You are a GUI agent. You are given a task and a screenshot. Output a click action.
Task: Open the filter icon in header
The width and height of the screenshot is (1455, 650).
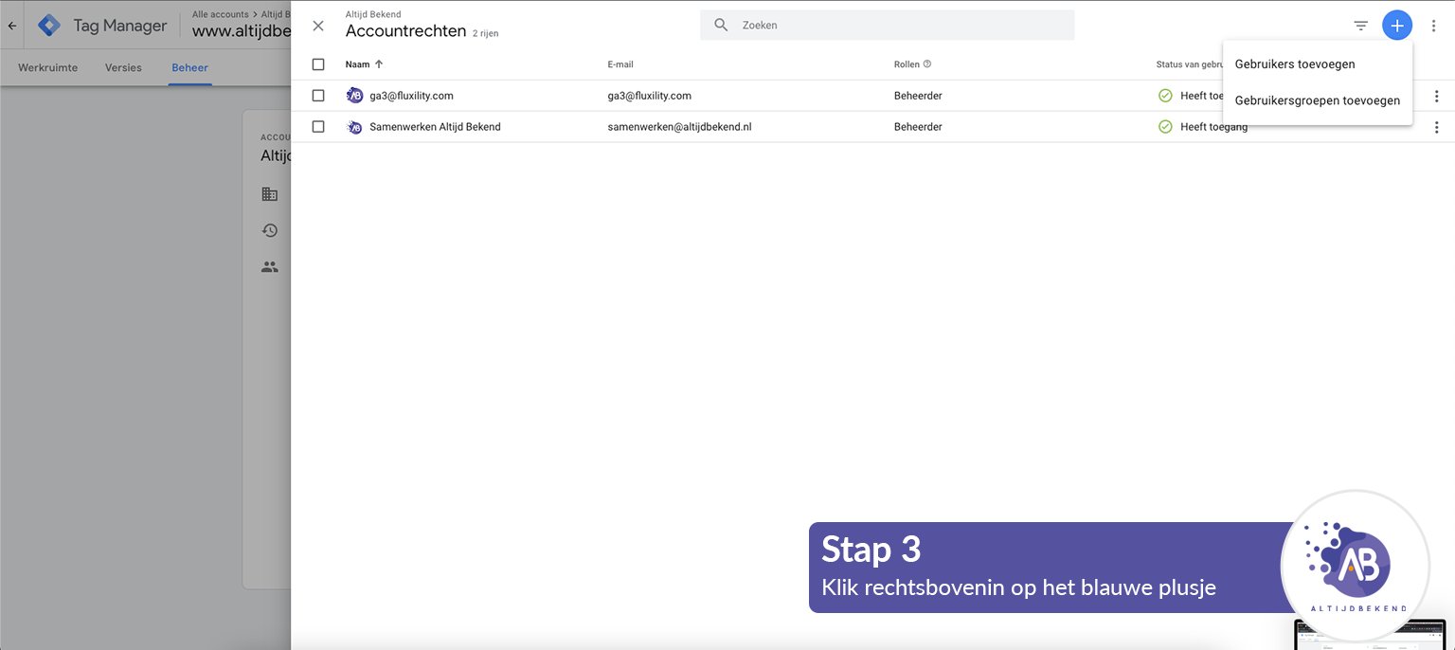(1360, 26)
